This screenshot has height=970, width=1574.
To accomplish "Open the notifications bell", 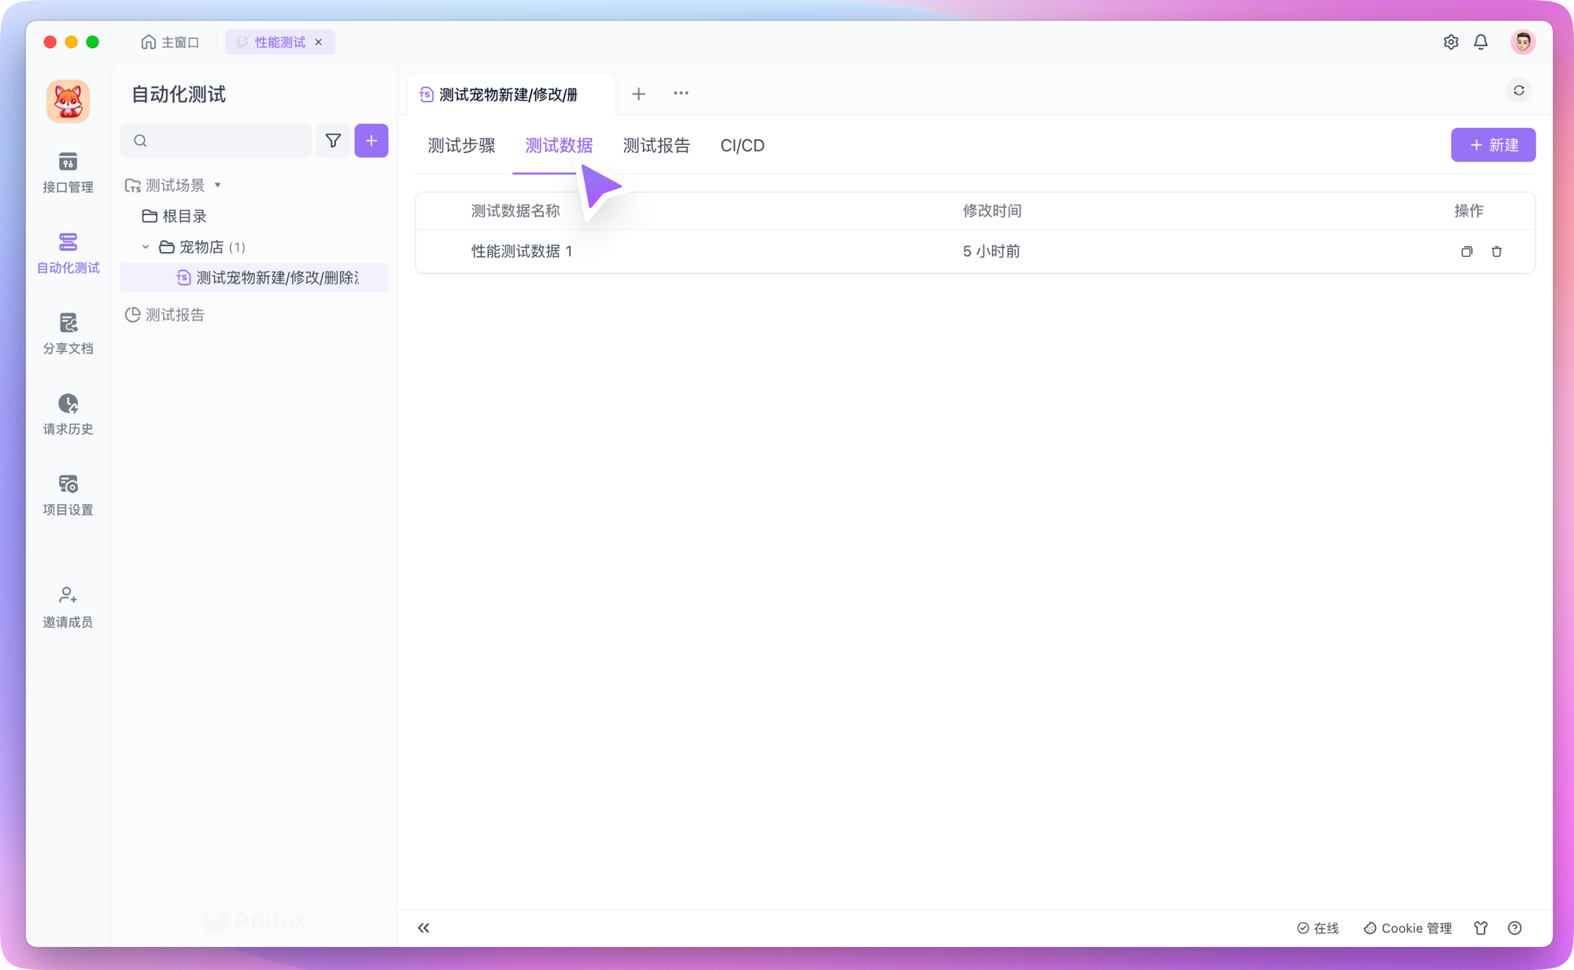I will (1480, 42).
